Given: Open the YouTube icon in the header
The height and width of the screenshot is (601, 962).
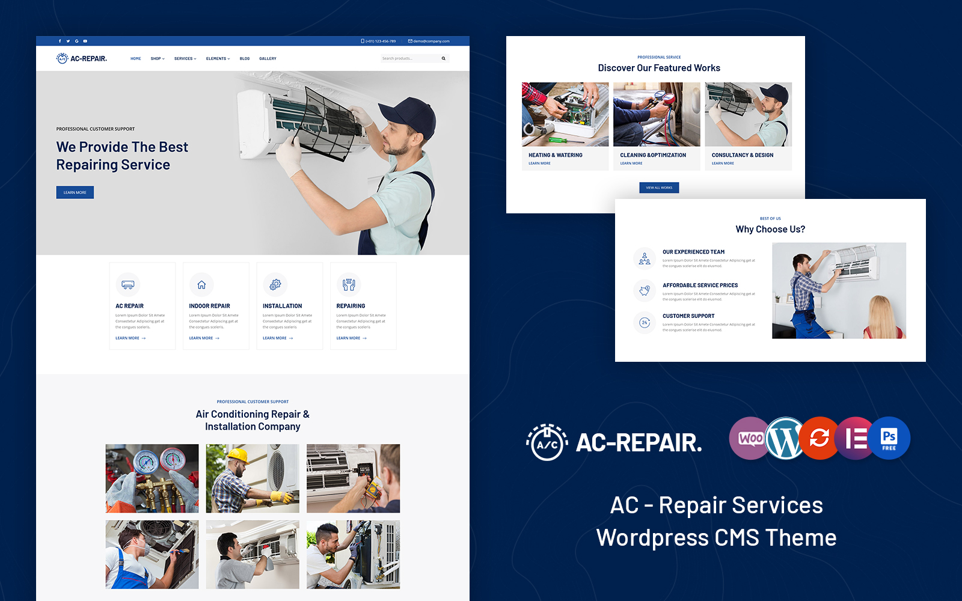Looking at the screenshot, I should pos(85,41).
